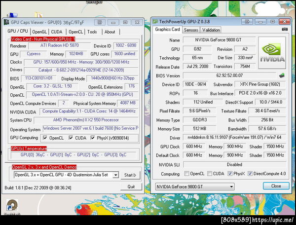Close the GPU-Z window with the red X

285,22
